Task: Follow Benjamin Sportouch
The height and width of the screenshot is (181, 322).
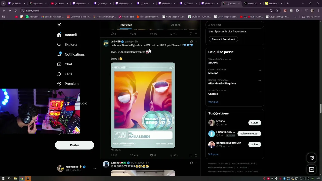Action: [x=255, y=144]
